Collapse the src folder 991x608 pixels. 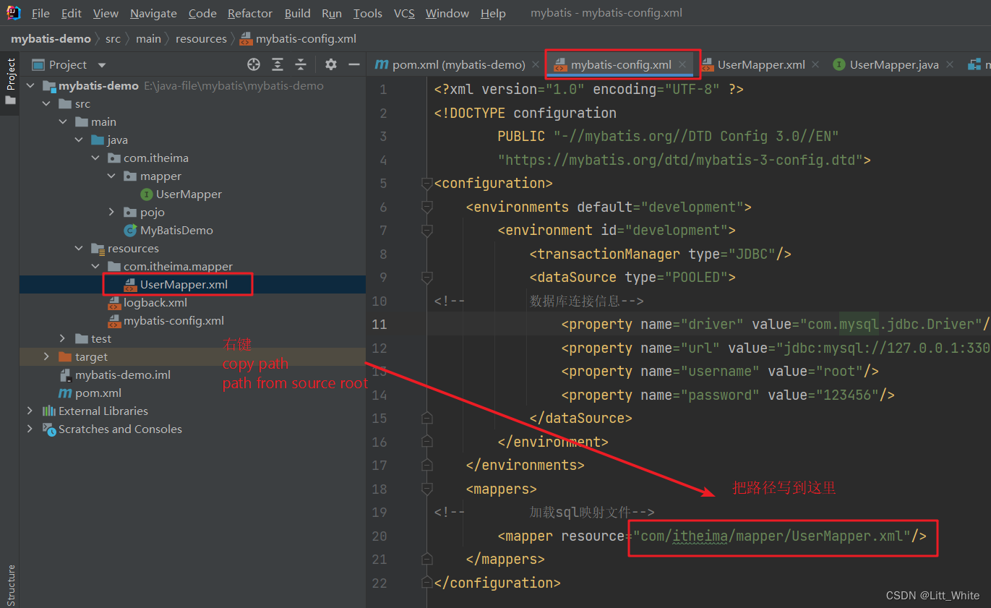46,104
